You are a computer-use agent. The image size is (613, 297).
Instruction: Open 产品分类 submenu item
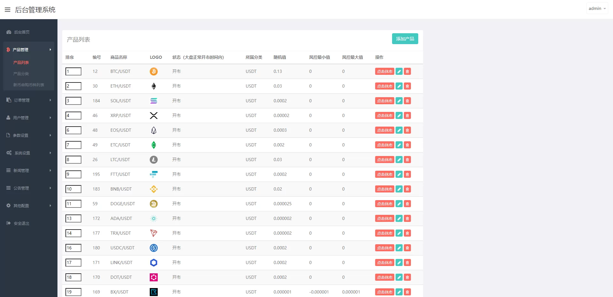pos(21,74)
